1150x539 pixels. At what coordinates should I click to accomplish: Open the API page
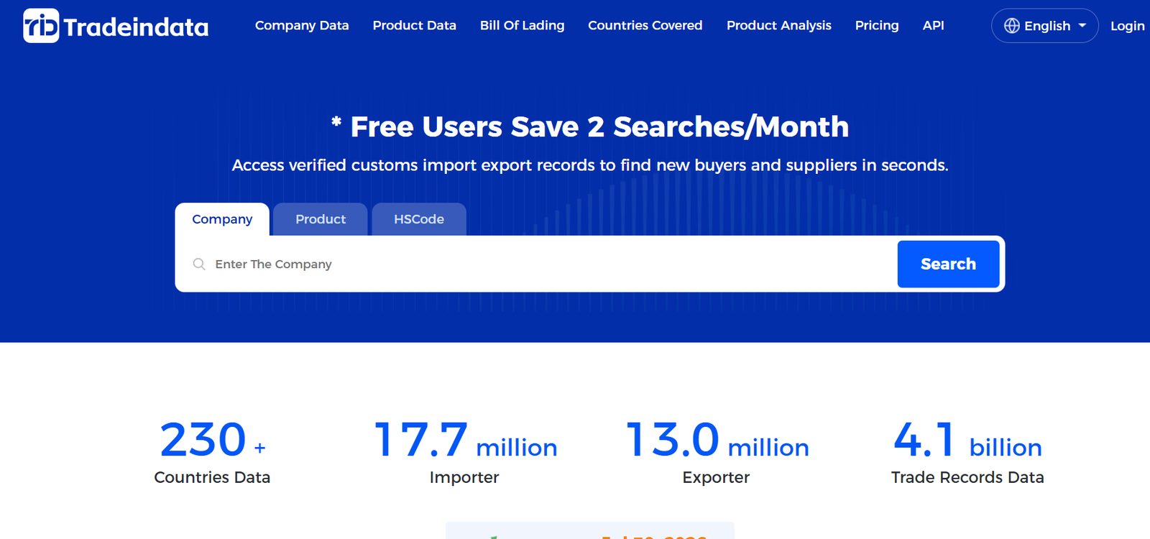pos(933,25)
